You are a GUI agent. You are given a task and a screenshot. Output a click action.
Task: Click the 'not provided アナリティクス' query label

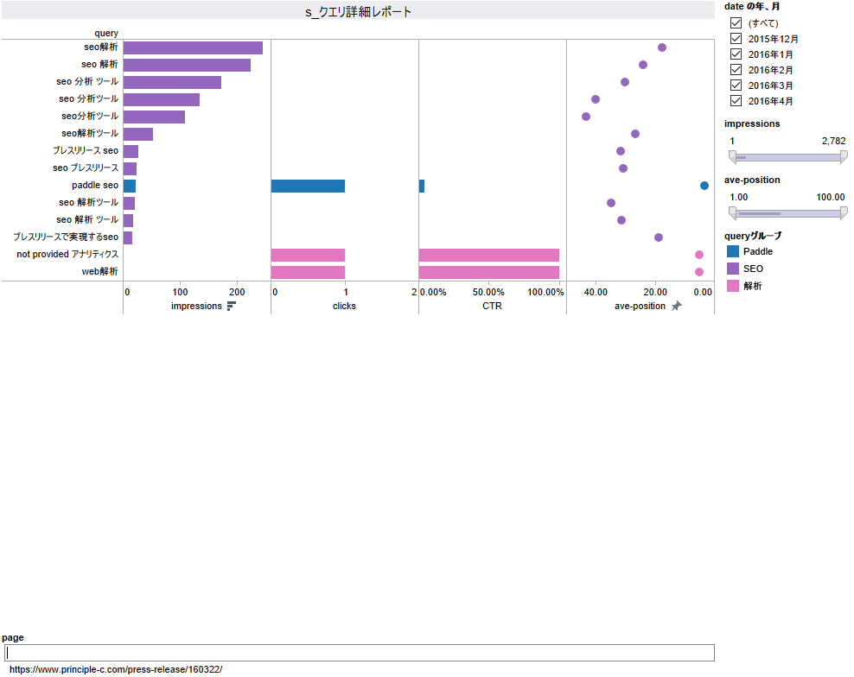point(67,255)
